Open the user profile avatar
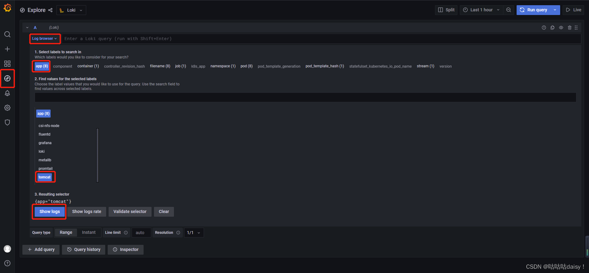This screenshot has width=589, height=273. click(7, 249)
